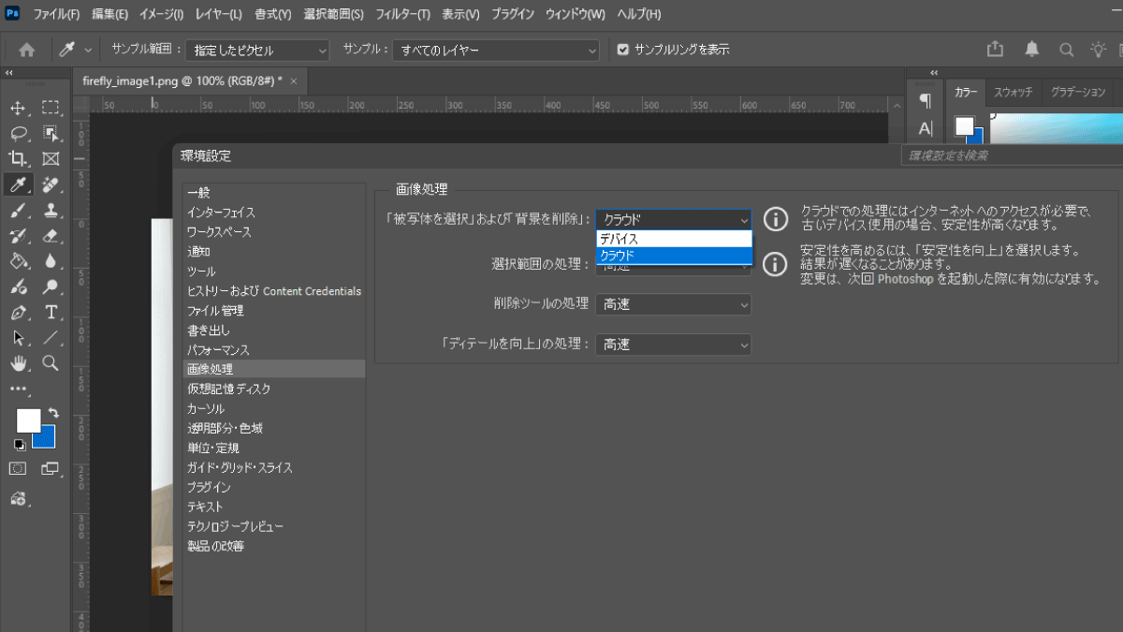
Task: Close the firefly_image1.png document tab
Action: click(x=294, y=81)
